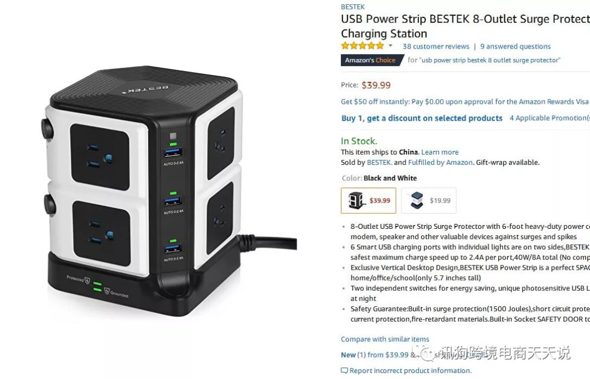Open the BESTEK brand link at top

tap(352, 7)
